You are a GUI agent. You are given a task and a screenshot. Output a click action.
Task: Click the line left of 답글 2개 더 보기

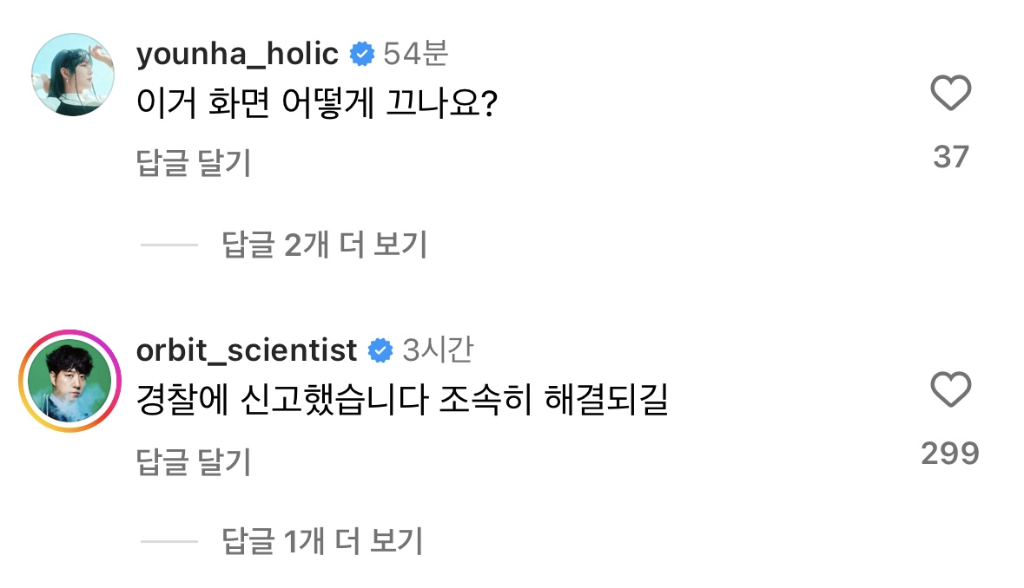[169, 245]
